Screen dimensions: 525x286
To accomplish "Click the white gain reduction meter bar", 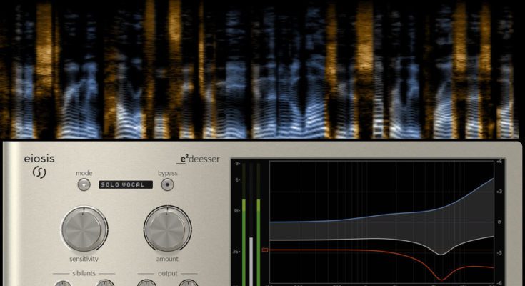I will pyautogui.click(x=251, y=261).
